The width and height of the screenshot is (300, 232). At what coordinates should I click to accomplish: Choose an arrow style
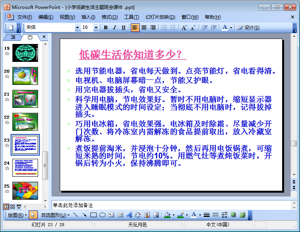point(224,215)
